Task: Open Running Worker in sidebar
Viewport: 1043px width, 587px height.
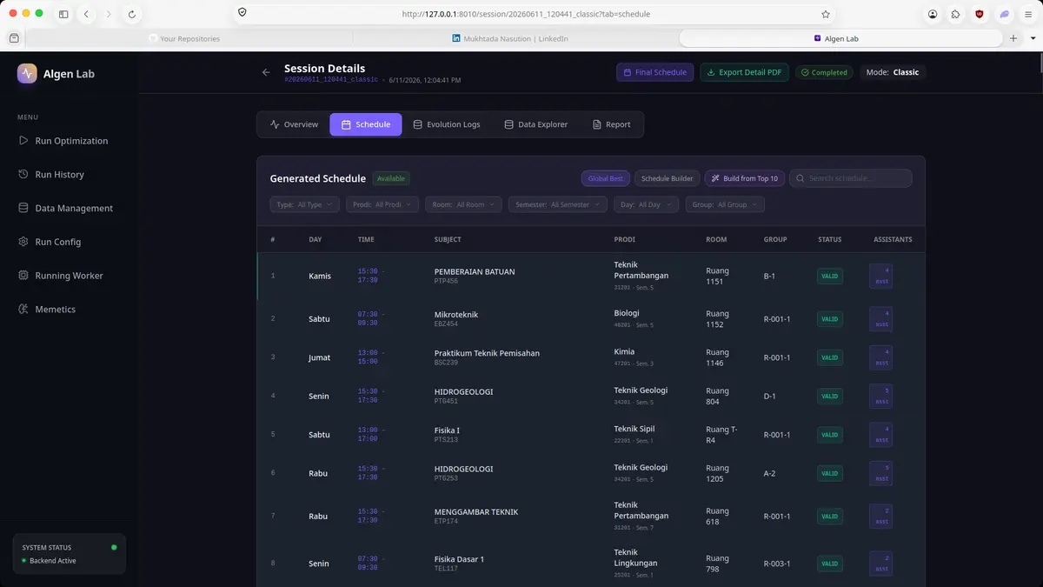Action: [x=61, y=276]
